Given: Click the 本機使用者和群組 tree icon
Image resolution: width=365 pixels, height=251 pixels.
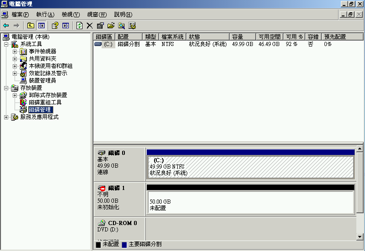Looking at the screenshot, I should (23, 66).
